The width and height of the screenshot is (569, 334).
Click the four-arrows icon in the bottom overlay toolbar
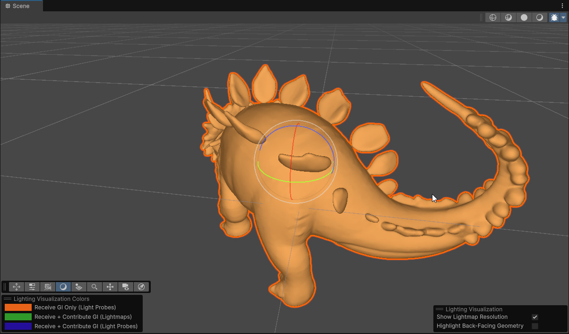[x=17, y=287]
